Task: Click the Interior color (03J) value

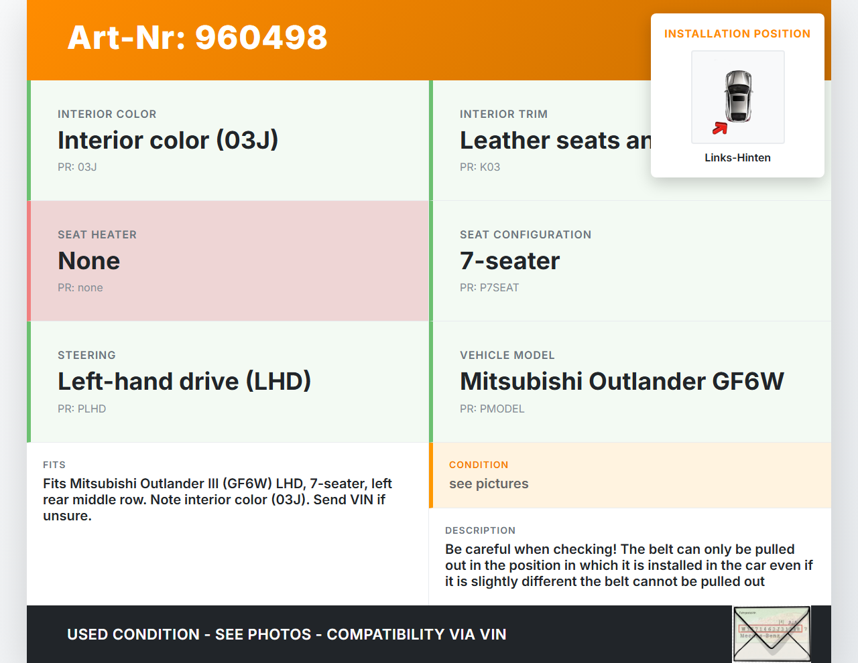Action: [x=168, y=140]
